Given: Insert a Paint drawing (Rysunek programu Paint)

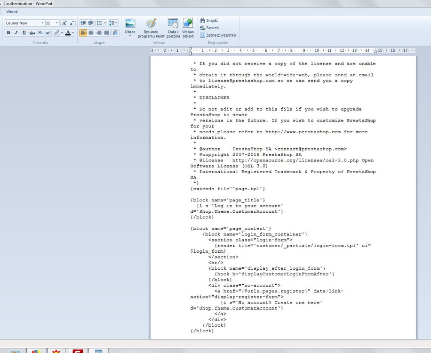Looking at the screenshot, I should coord(151,28).
